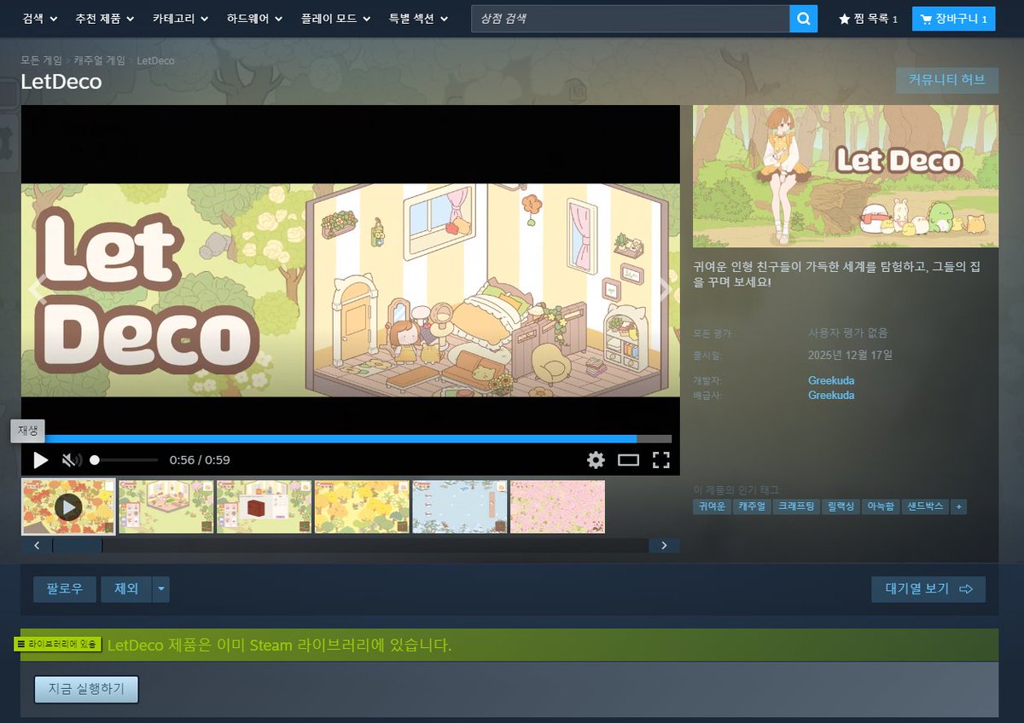The height and width of the screenshot is (723, 1024).
Task: Expand the 카테고리 menu
Action: [180, 19]
